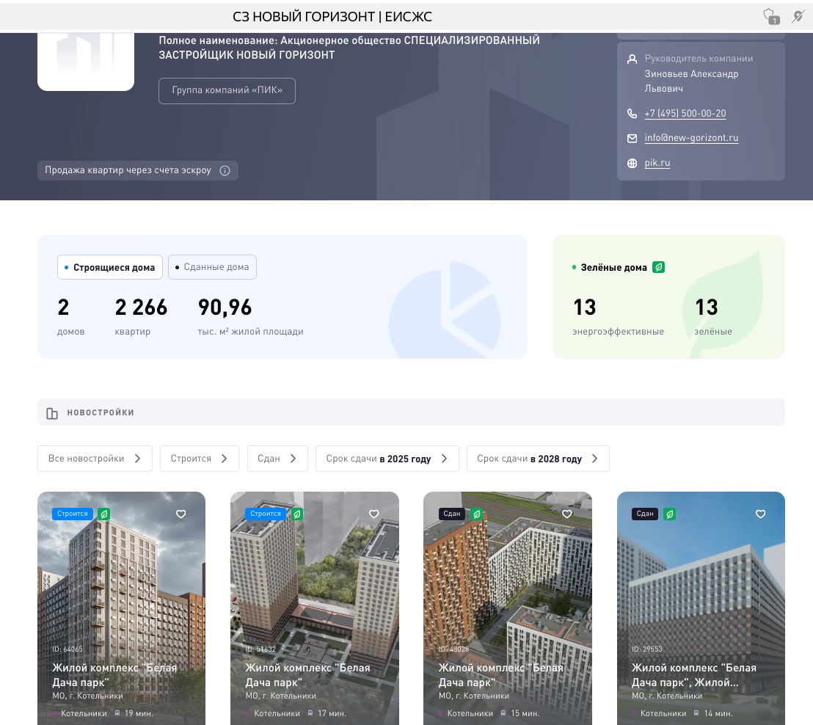Click the Зиновьев Александр Львович name
813x725 pixels.
pos(691,81)
